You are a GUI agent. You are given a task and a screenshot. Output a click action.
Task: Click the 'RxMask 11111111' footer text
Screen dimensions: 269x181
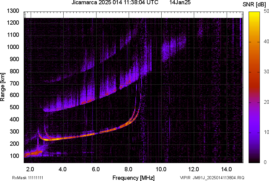tap(28, 178)
